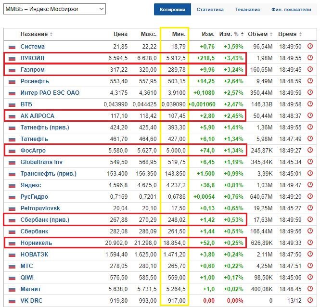Open the Транснефть (прив.) stock link
This screenshot has height=307, width=320.
point(49,174)
